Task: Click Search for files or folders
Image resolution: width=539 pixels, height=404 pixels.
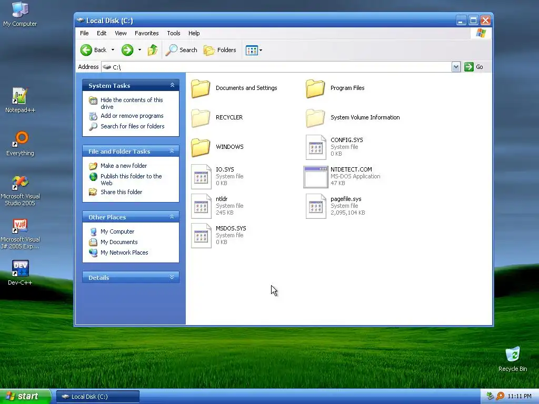Action: tap(132, 126)
